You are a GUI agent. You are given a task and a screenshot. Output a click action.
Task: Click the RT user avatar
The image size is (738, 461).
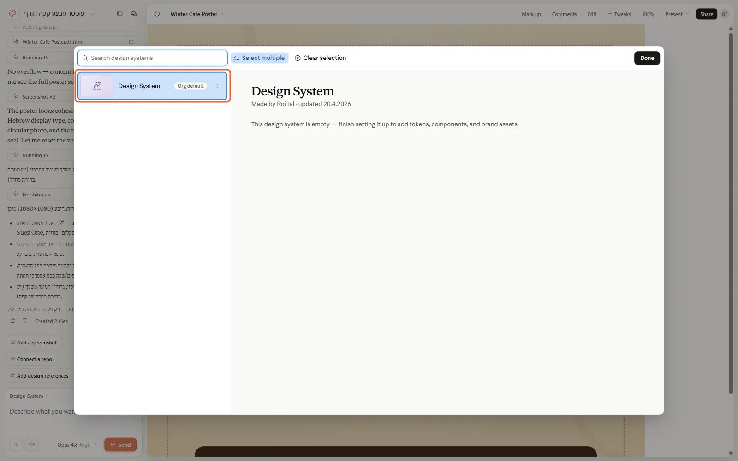[x=725, y=14]
